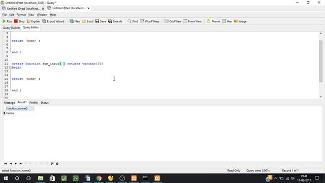This screenshot has height=183, width=325.
Task: Click the function_name() column header
Action: click(x=19, y=108)
